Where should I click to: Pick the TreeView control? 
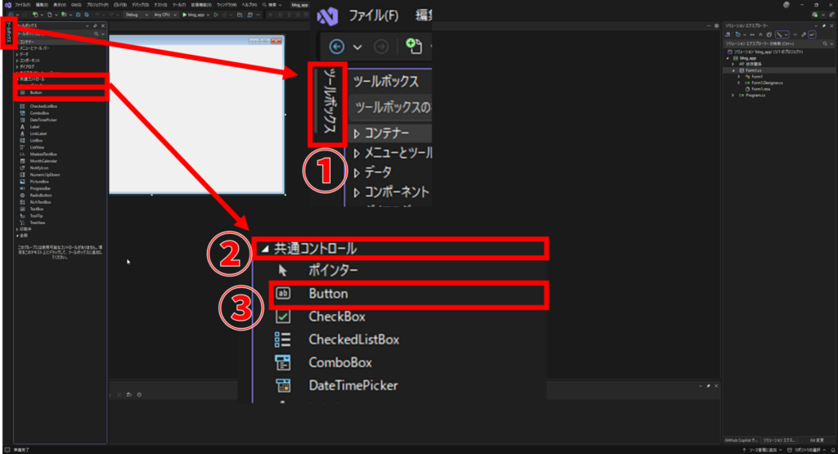pos(38,223)
